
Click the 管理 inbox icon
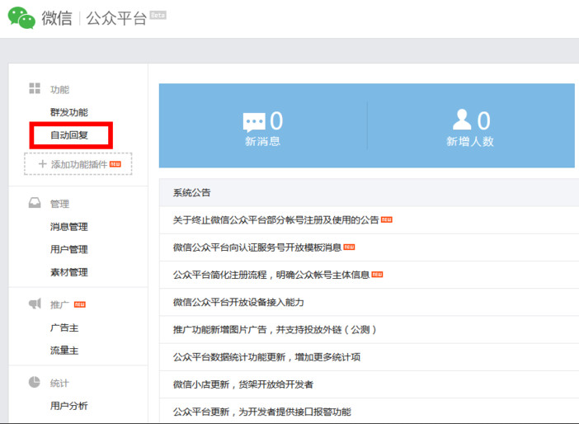pos(35,204)
